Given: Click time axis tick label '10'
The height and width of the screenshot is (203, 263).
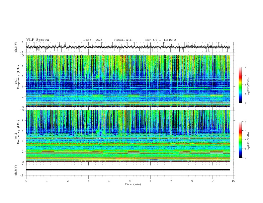Looking at the screenshot, I should [x=233, y=181].
